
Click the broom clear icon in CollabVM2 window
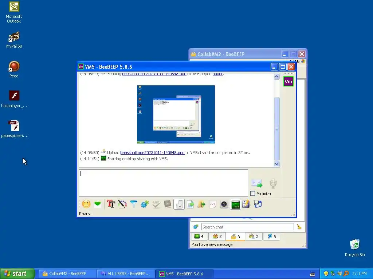pyautogui.click(x=299, y=227)
